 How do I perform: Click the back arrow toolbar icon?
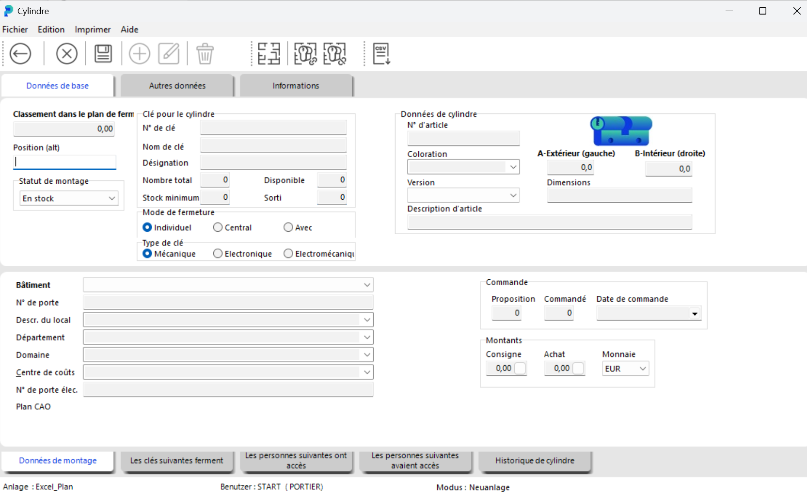[20, 53]
